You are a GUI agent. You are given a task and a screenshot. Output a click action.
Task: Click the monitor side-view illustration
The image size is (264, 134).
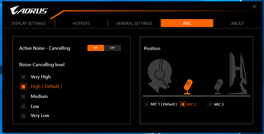click(x=237, y=73)
